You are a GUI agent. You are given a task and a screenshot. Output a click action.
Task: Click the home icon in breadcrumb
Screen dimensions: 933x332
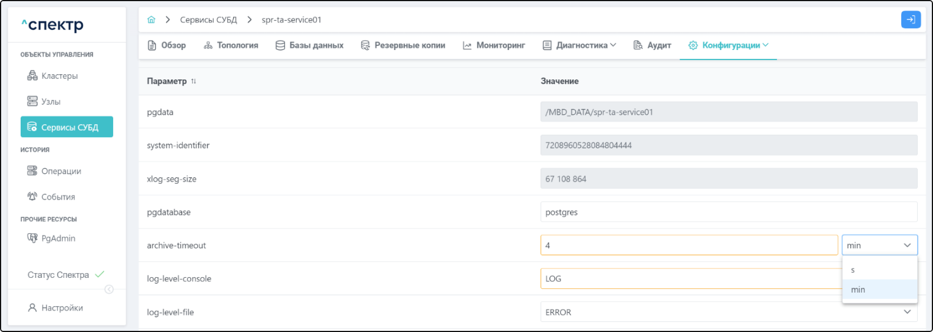tap(151, 20)
